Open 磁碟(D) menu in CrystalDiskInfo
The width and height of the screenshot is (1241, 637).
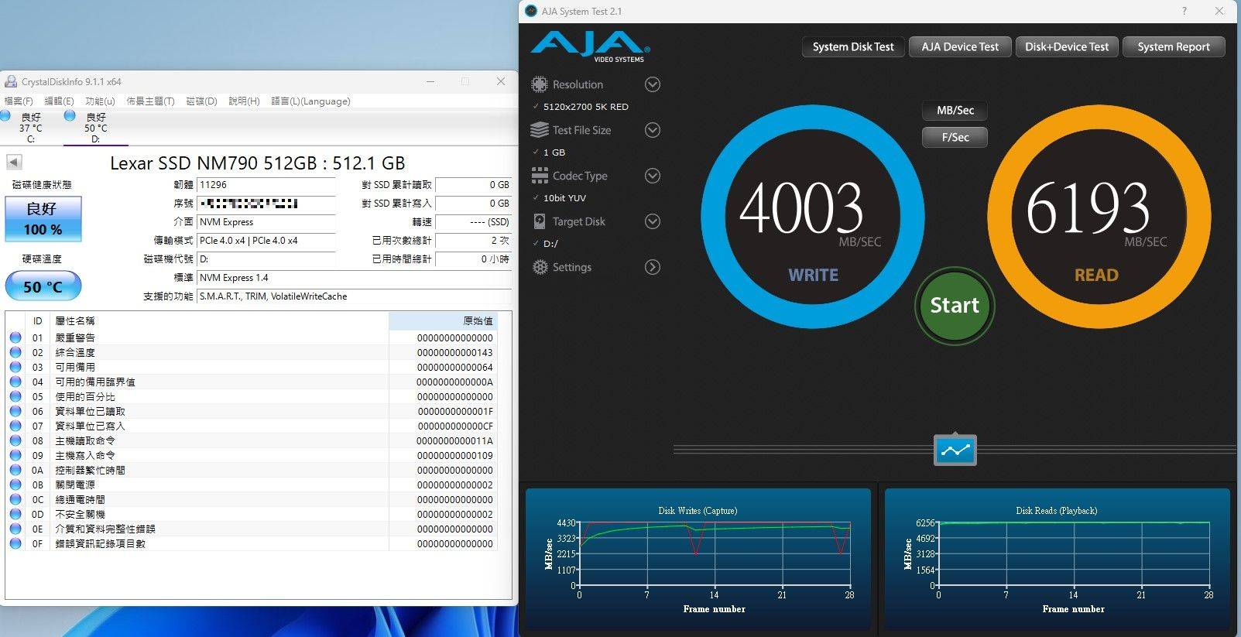(x=201, y=101)
